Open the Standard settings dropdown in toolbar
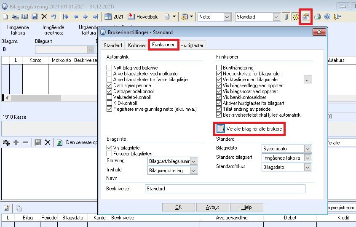This screenshot has width=356, height=227. [x=276, y=17]
